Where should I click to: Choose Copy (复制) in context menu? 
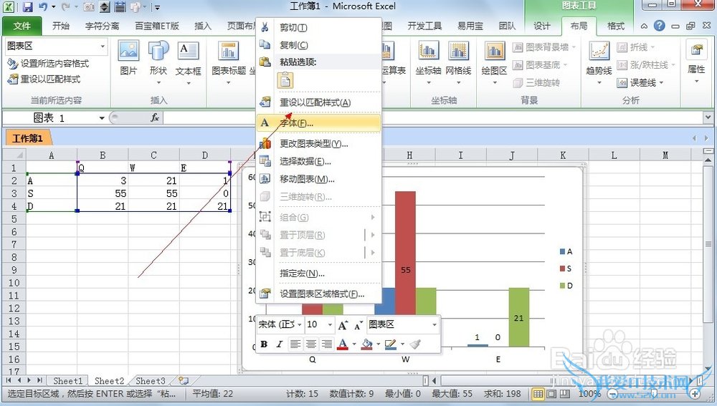319,45
